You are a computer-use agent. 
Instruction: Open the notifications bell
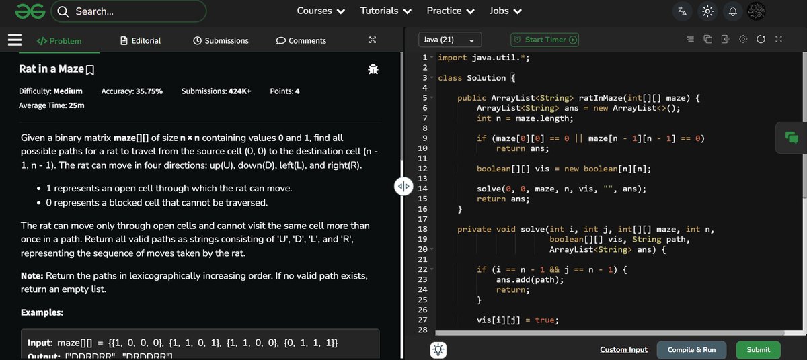(732, 11)
